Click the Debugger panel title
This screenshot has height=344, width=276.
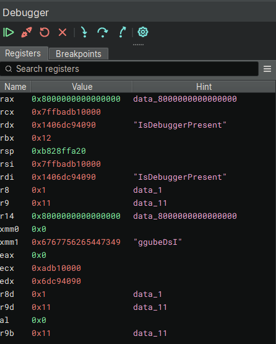point(25,13)
